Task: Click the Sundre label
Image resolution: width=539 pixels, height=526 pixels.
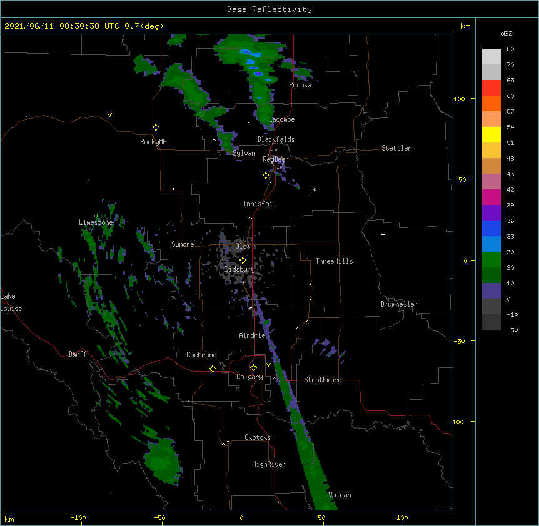Action: coord(183,244)
